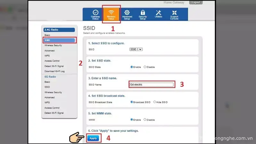
Task: Go to 2.4G Wireless Security page
Action: click(x=53, y=45)
